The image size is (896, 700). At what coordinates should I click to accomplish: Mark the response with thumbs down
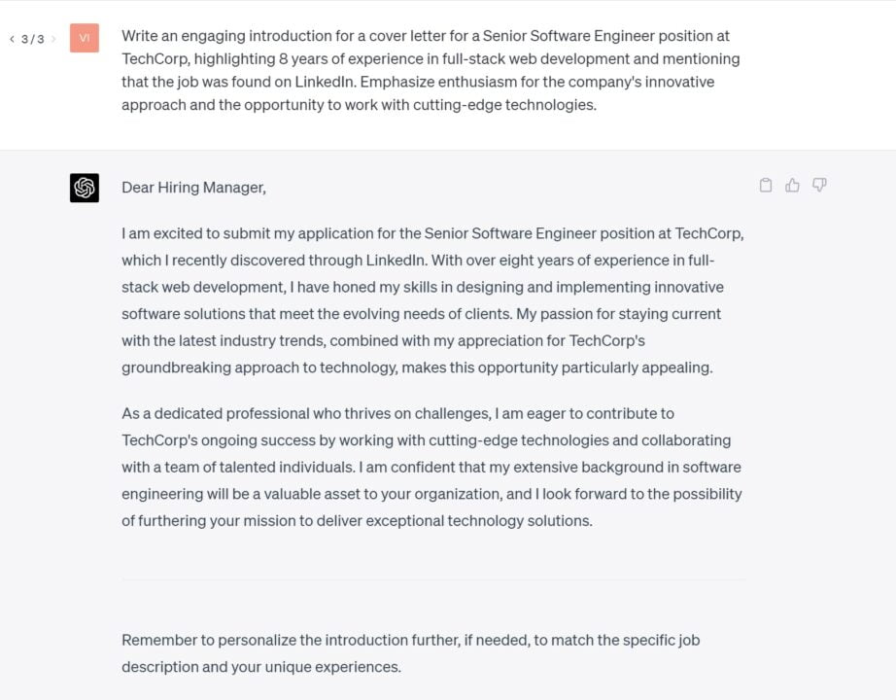pos(819,186)
